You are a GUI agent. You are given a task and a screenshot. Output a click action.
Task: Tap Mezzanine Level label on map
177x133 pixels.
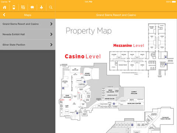pyautogui.click(x=129, y=45)
